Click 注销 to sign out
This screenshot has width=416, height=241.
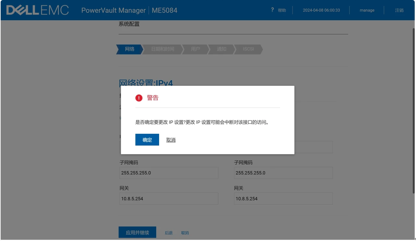(399, 10)
